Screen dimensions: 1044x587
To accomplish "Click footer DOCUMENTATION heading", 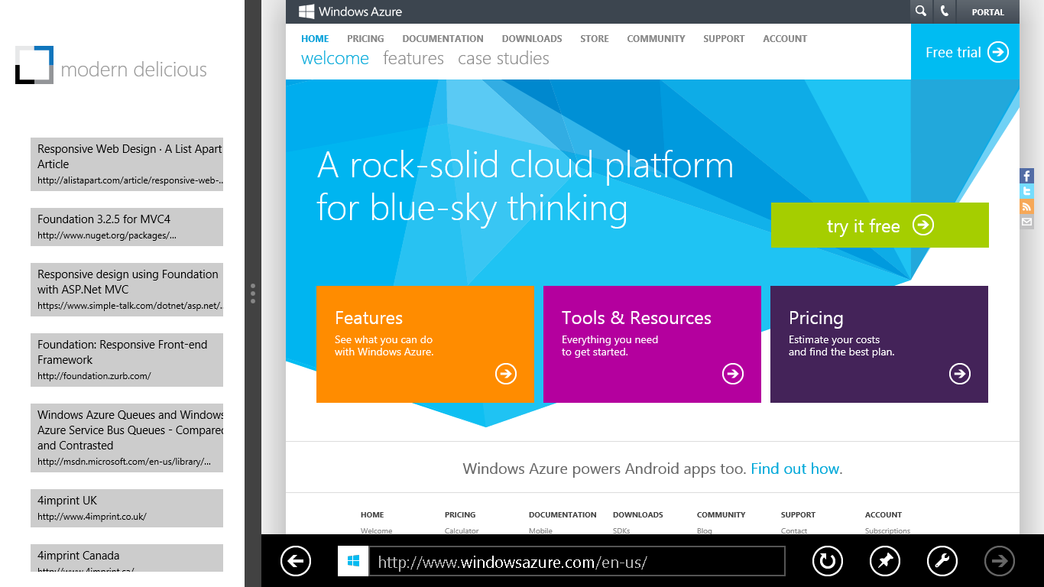I will pos(563,515).
